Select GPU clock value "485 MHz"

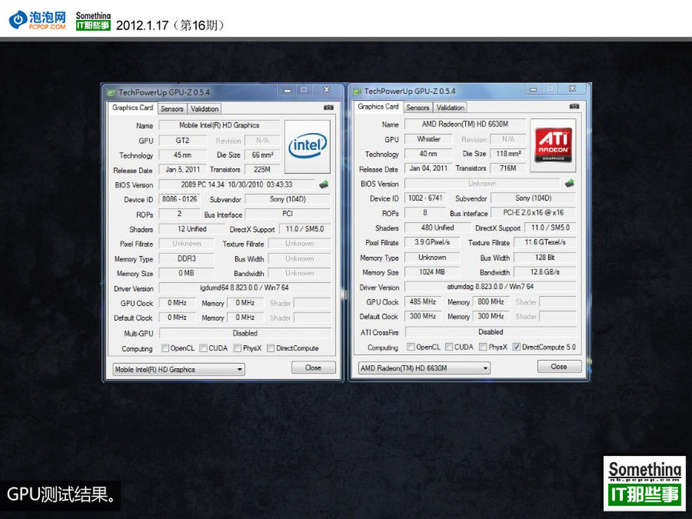(423, 302)
